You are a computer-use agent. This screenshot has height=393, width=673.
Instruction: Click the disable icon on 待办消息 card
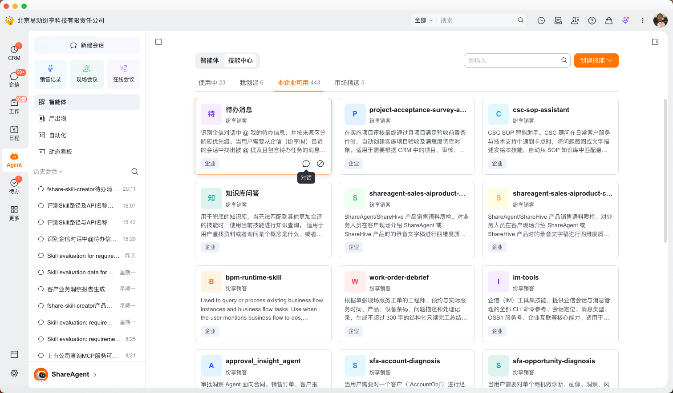[320, 164]
